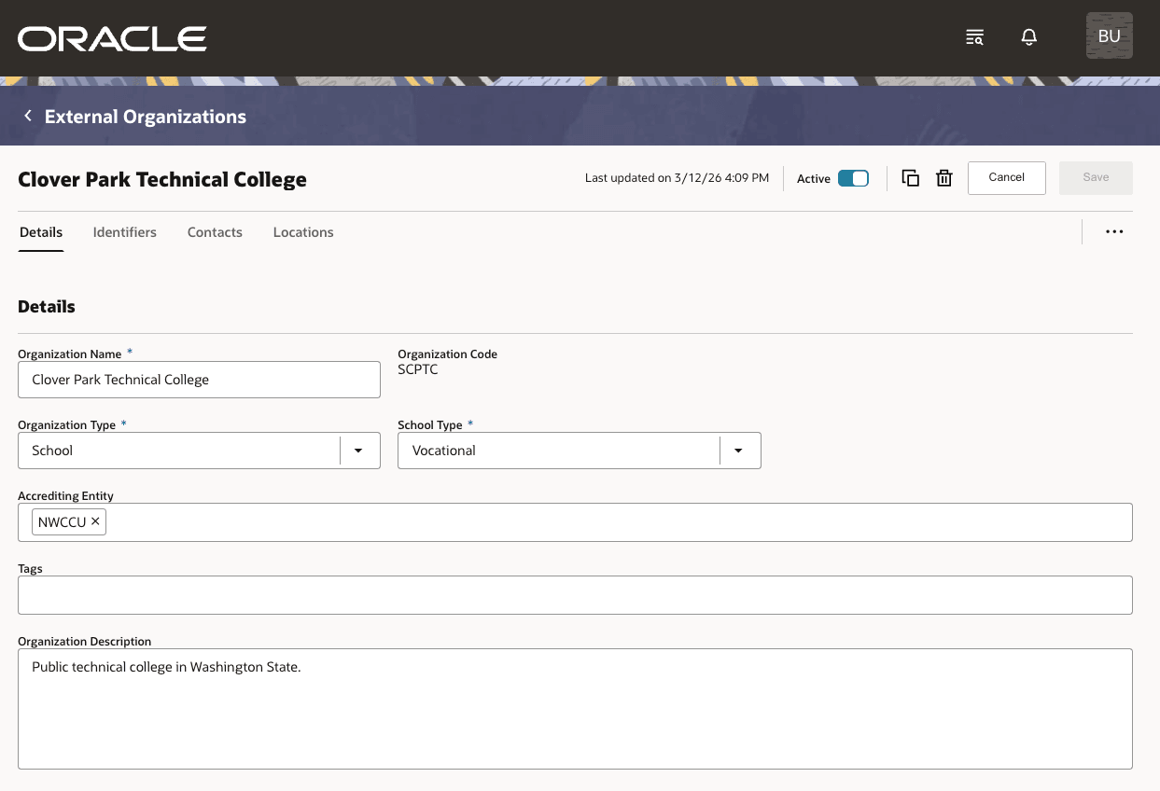Go back using the External Organizations arrow
Screen dimensions: 1160x791
(x=28, y=116)
